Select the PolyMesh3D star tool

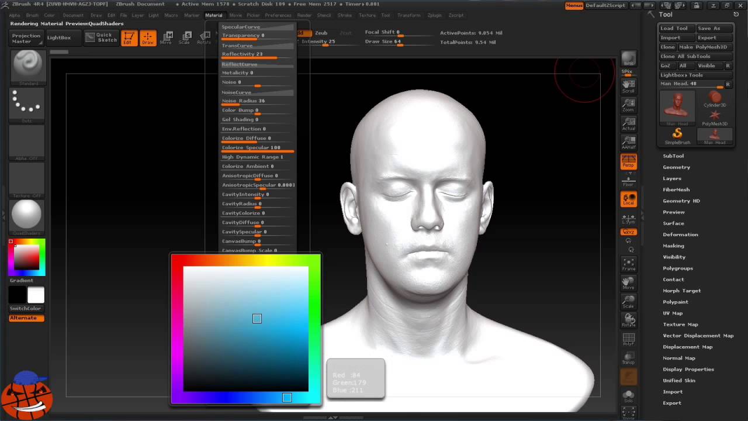point(714,118)
